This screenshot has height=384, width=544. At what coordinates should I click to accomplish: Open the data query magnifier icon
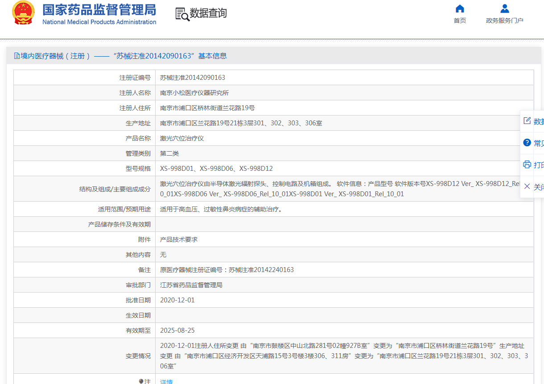click(182, 14)
